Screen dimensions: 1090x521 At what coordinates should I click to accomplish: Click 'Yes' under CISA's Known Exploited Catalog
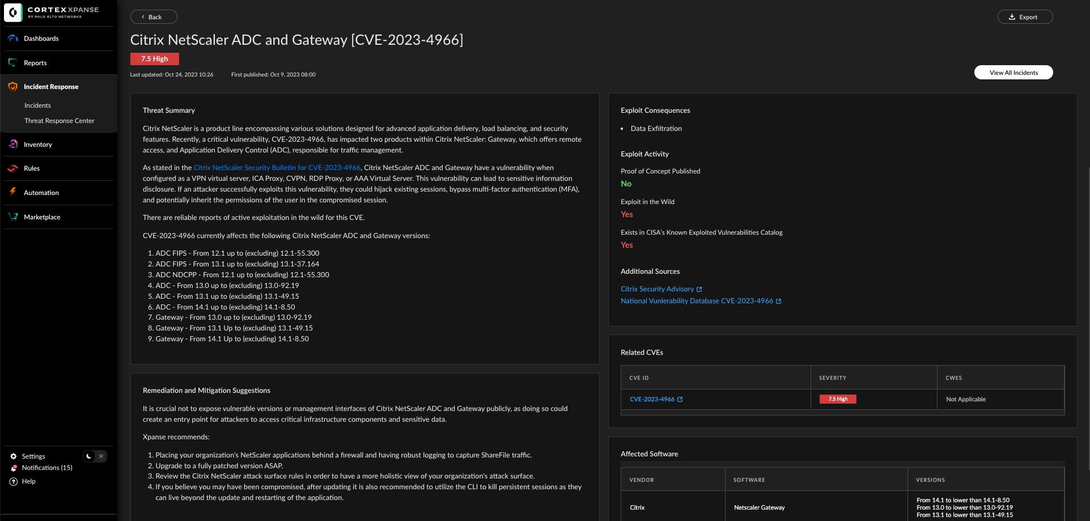tap(627, 245)
